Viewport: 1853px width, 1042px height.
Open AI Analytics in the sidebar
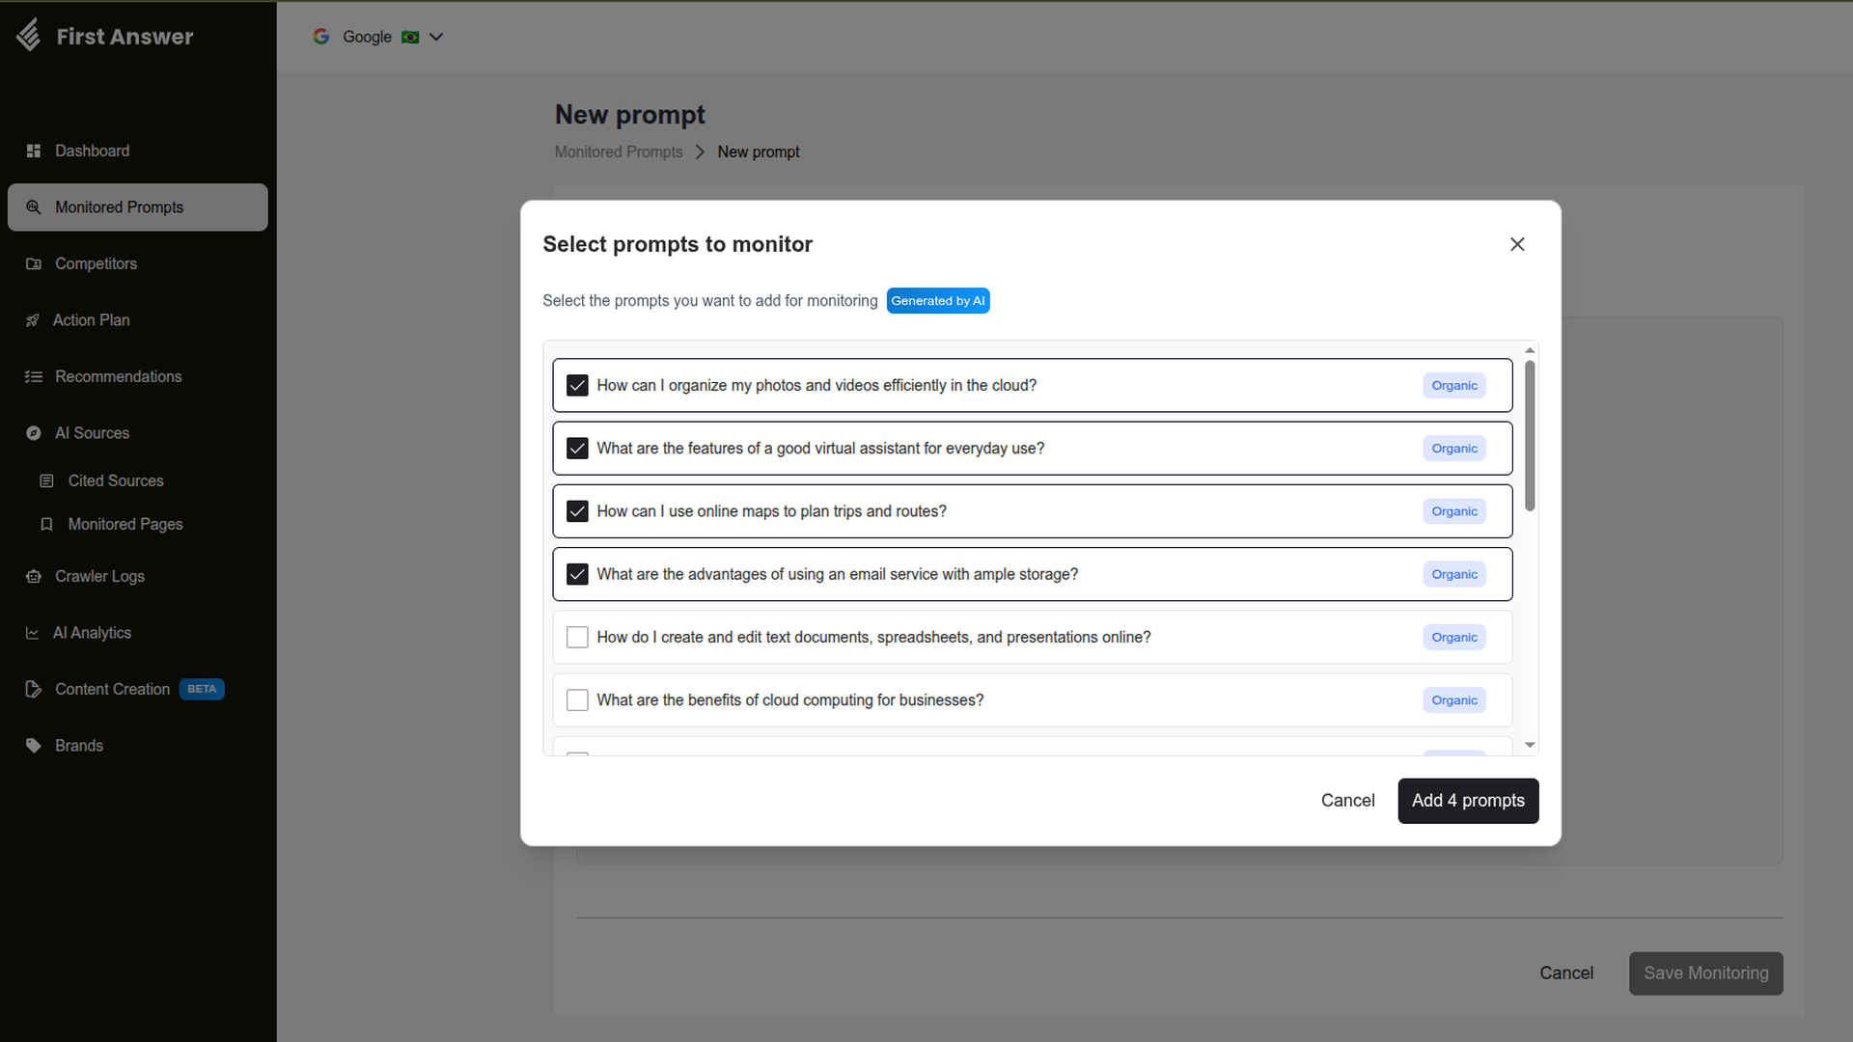click(x=138, y=633)
